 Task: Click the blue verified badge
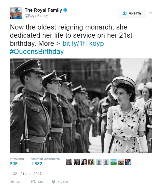(65, 10)
